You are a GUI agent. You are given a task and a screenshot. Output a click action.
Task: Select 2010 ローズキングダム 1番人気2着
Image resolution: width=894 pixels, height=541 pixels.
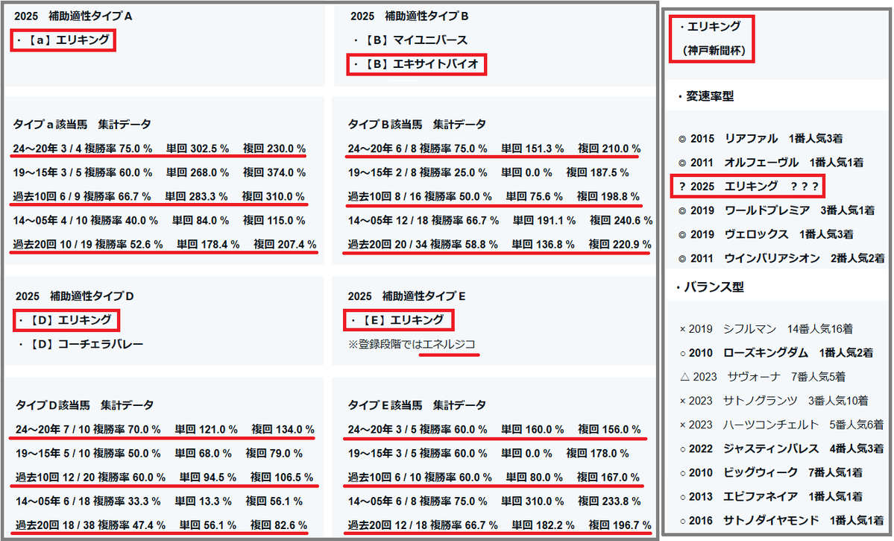point(776,353)
